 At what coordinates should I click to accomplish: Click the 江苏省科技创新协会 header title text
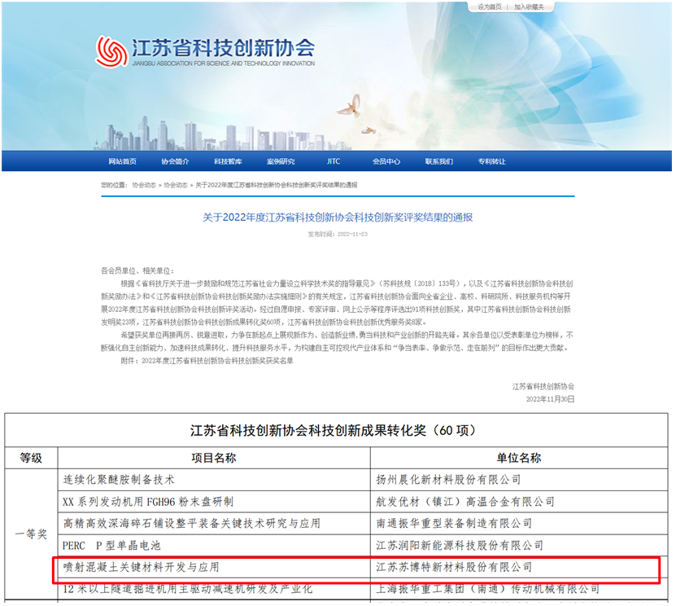point(223,47)
